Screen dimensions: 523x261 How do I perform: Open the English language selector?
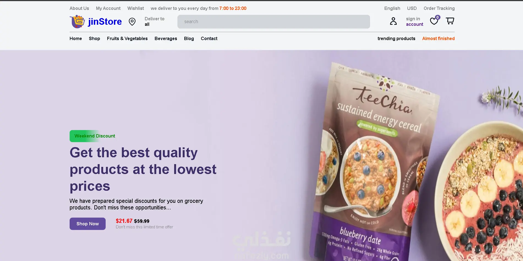[x=392, y=8]
